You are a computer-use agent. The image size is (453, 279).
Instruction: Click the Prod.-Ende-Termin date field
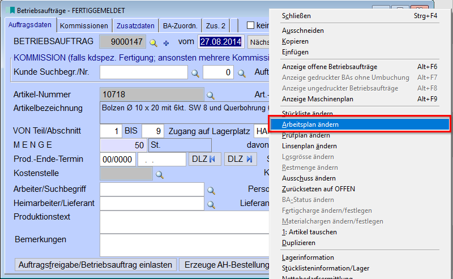pos(162,160)
